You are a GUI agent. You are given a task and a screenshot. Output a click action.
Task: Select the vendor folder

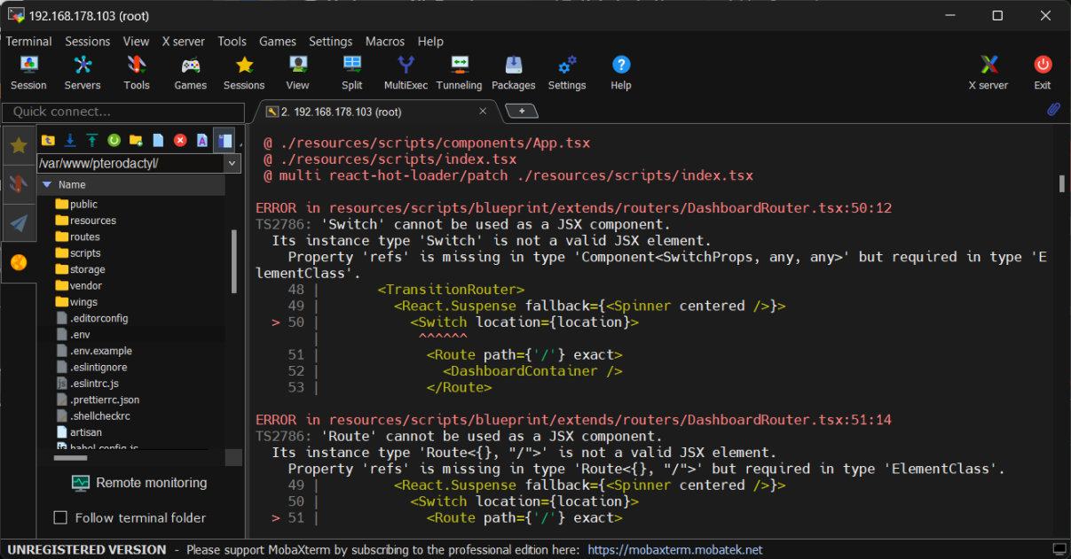tap(79, 285)
